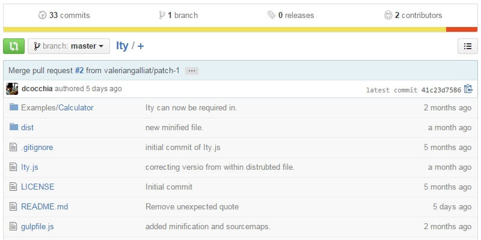Toggle the file list view icon
The width and height of the screenshot is (481, 240).
[x=468, y=46]
